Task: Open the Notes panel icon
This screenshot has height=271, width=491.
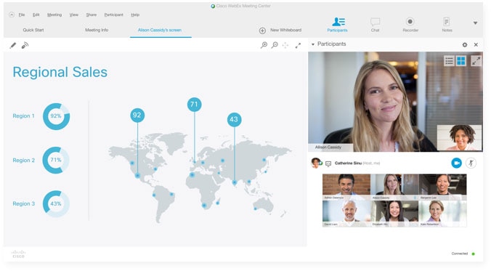Action: coord(447,25)
